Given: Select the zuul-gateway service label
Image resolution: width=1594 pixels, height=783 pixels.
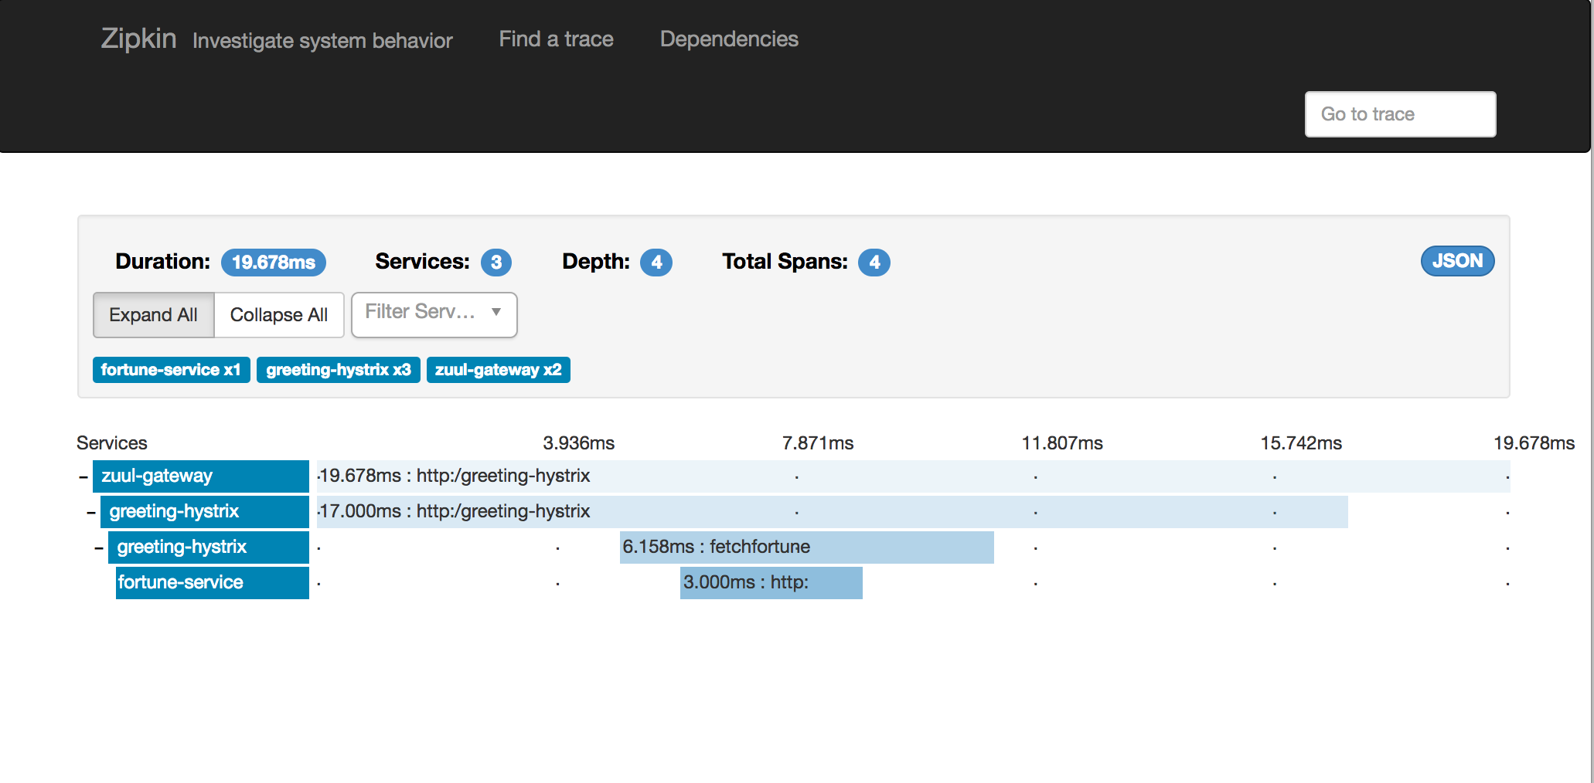Looking at the screenshot, I should click(201, 476).
